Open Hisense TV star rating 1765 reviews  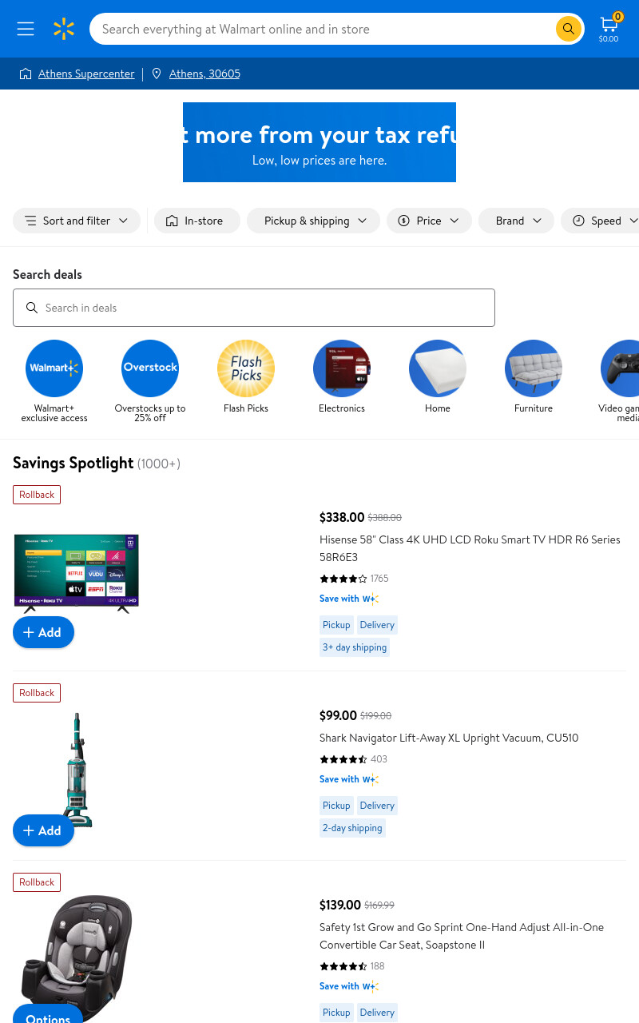(354, 579)
